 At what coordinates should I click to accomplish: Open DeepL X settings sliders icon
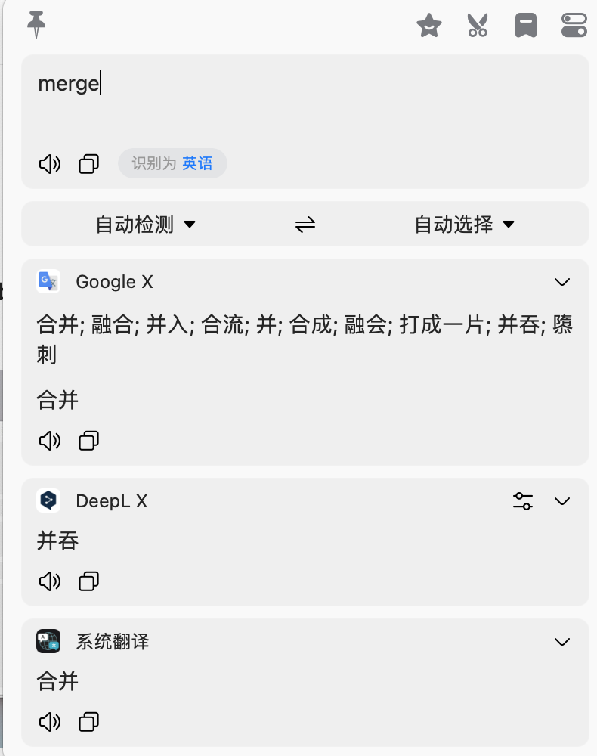pos(523,501)
